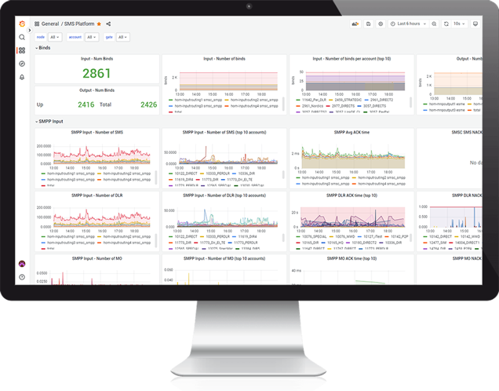Open the Grafana home logo

pyautogui.click(x=22, y=24)
